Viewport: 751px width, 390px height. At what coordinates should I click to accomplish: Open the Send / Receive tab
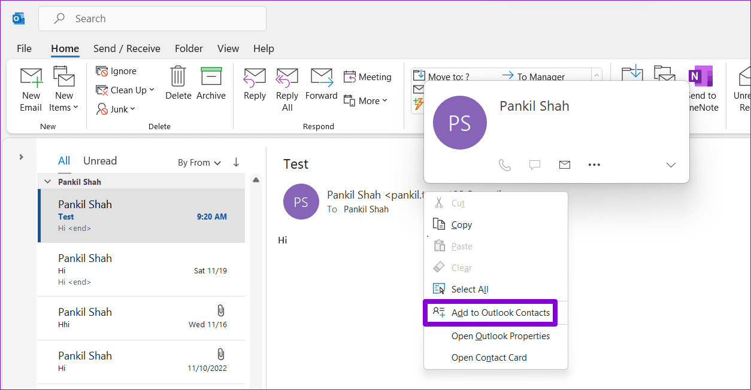point(127,48)
